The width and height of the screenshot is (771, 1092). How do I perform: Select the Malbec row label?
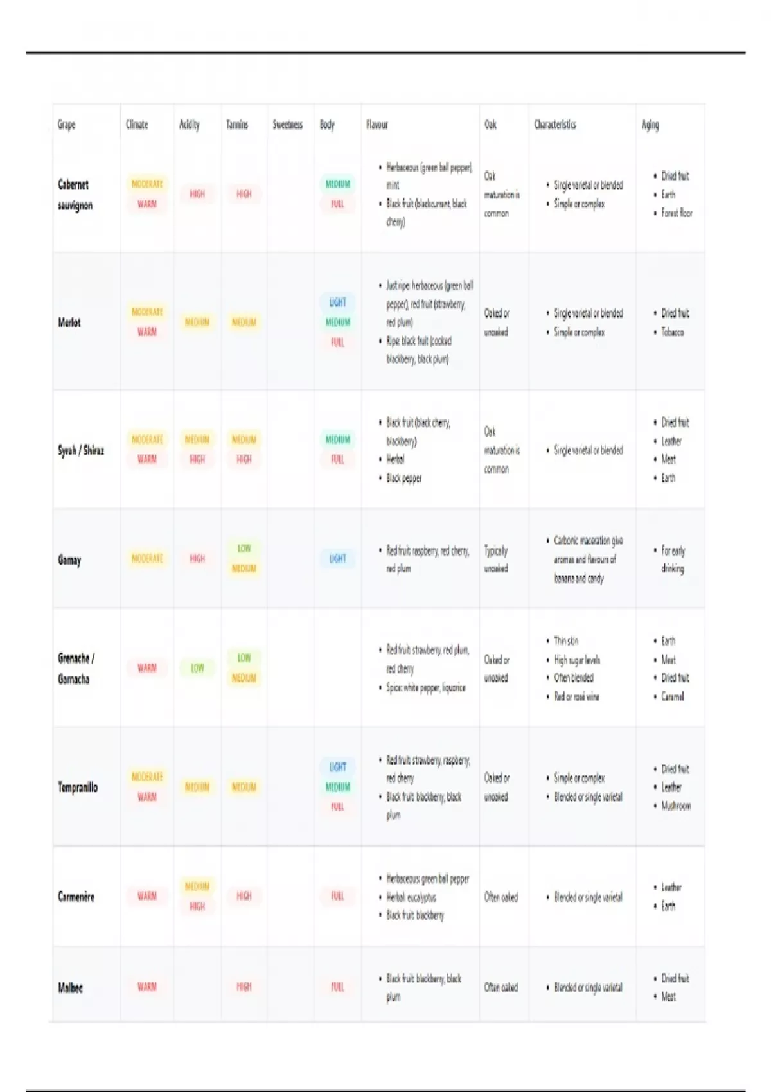(70, 988)
